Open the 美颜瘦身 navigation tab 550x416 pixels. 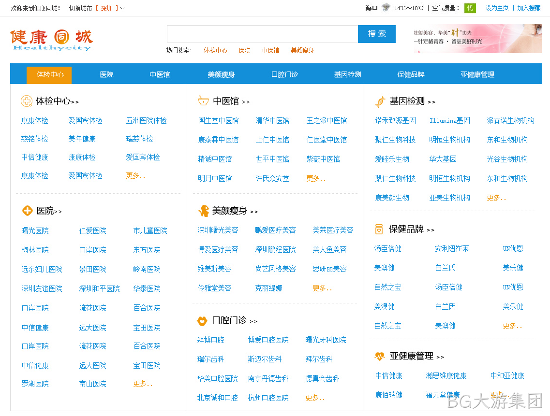coord(221,75)
